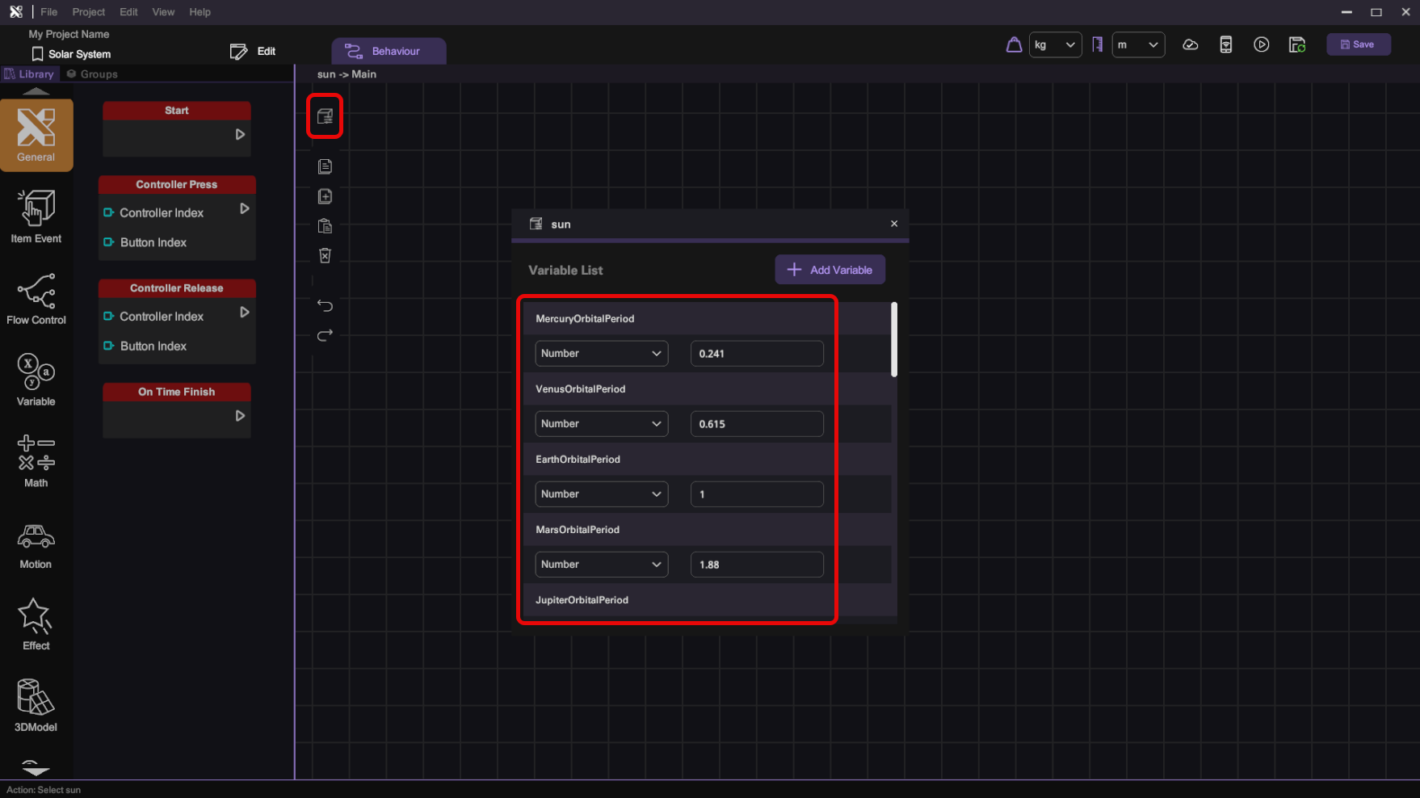Click Controller Release node output arrow
Image resolution: width=1420 pixels, height=798 pixels.
(245, 313)
